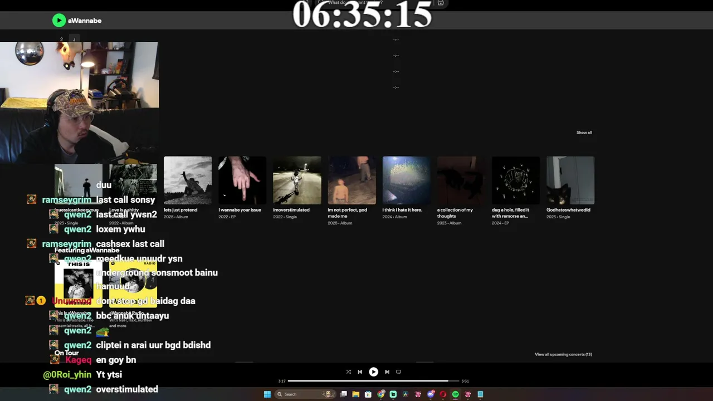713x401 pixels.
Task: Click the Windows taskbar Search box
Action: 305,394
